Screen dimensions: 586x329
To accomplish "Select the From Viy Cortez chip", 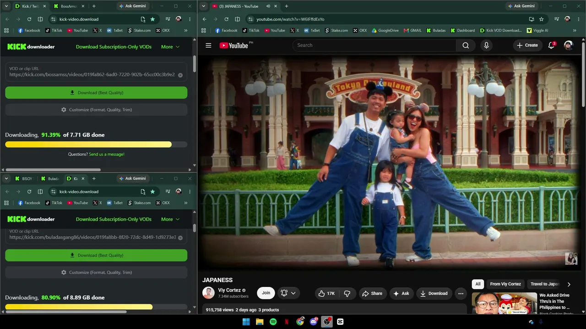I will (505, 284).
